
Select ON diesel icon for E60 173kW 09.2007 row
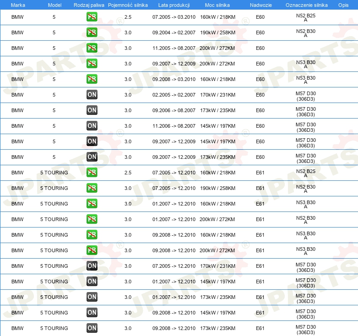92,157
